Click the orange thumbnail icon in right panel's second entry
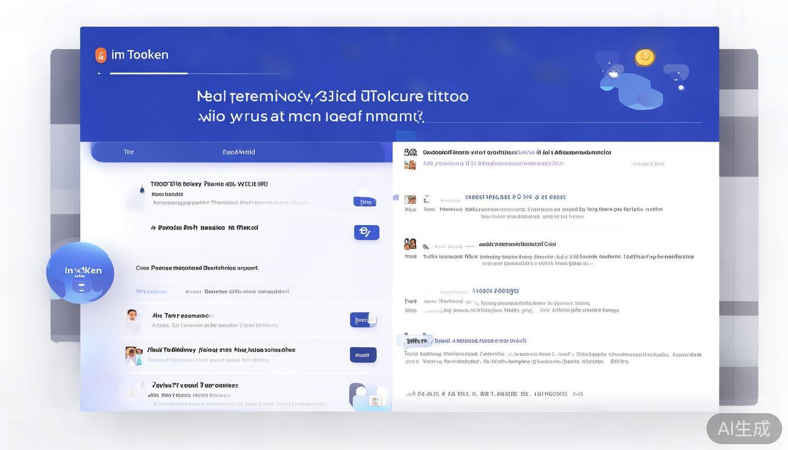The image size is (788, 450). pos(410,200)
